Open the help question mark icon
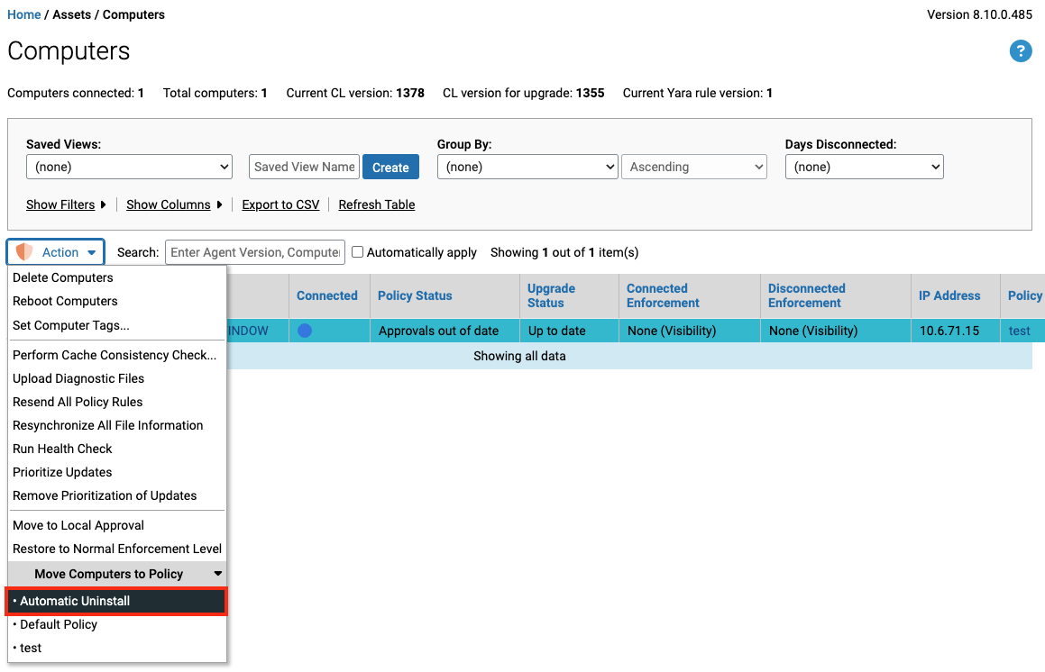The image size is (1045, 672). coord(1021,51)
